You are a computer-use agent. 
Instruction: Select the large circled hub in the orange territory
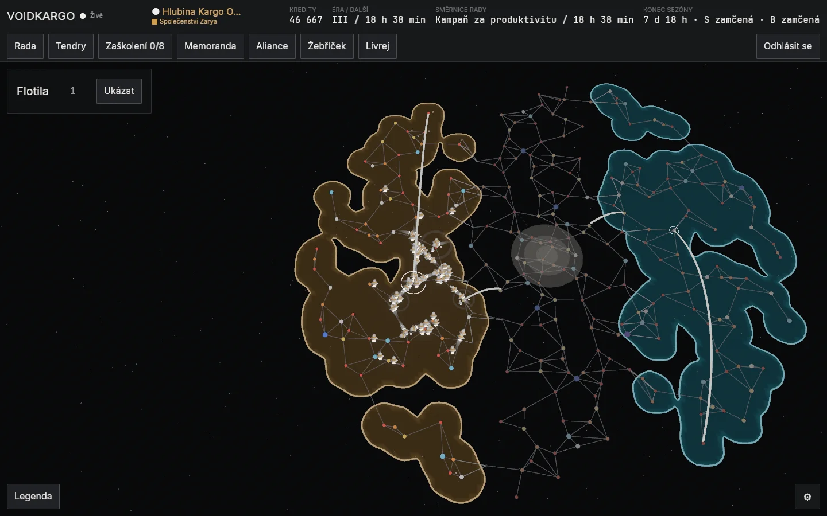tap(413, 282)
